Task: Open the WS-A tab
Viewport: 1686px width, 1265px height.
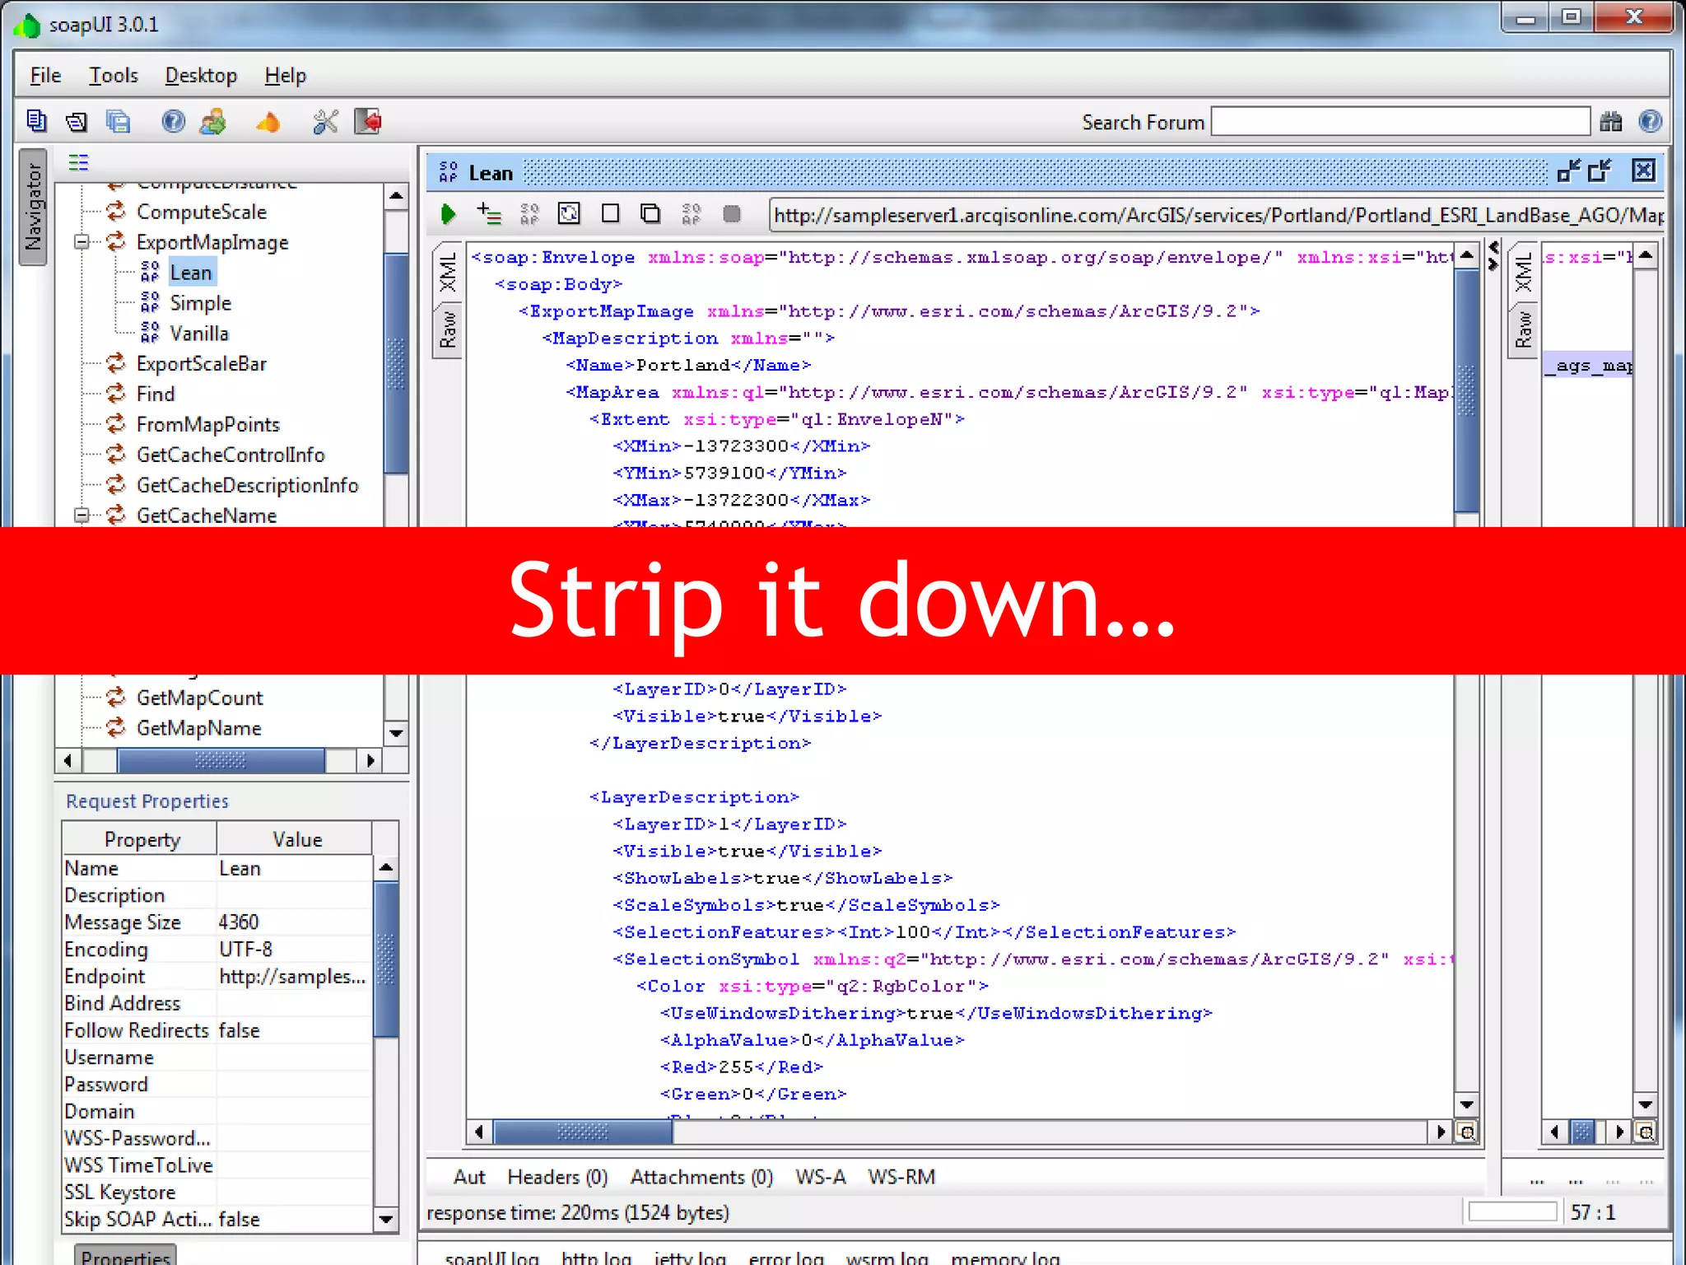Action: (x=821, y=1177)
